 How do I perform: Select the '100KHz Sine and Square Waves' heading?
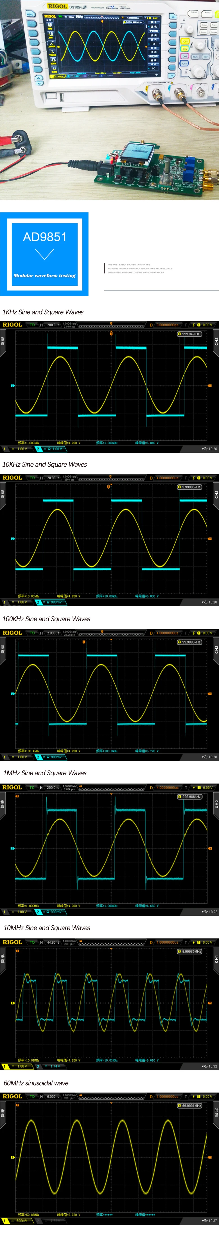[x=46, y=619]
